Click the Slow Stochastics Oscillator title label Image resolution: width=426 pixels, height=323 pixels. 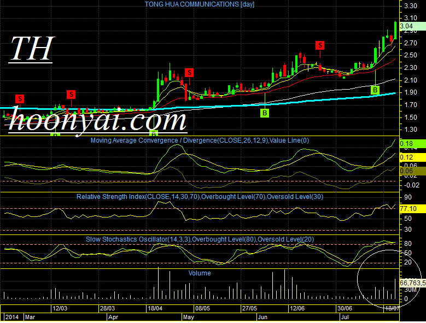(x=200, y=239)
